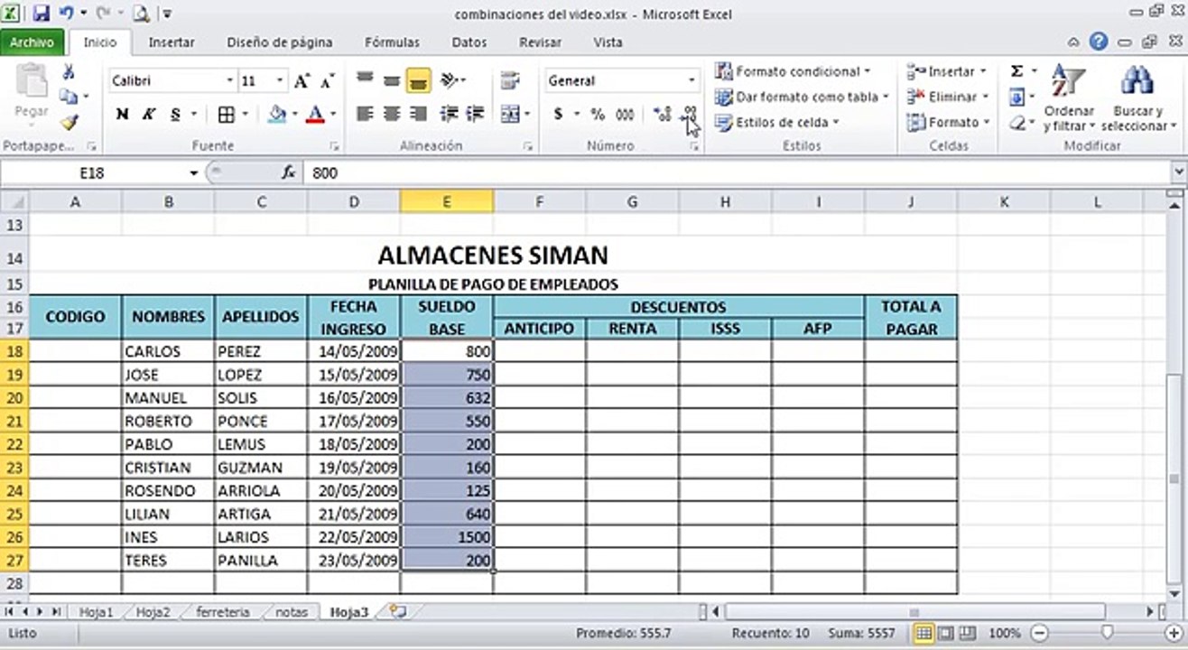This screenshot has height=650, width=1188.
Task: Click the borders icon
Action: click(x=226, y=115)
